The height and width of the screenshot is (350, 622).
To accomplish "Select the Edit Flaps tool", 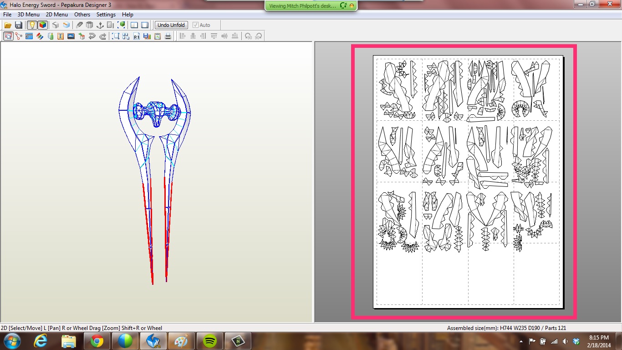I will (x=29, y=36).
